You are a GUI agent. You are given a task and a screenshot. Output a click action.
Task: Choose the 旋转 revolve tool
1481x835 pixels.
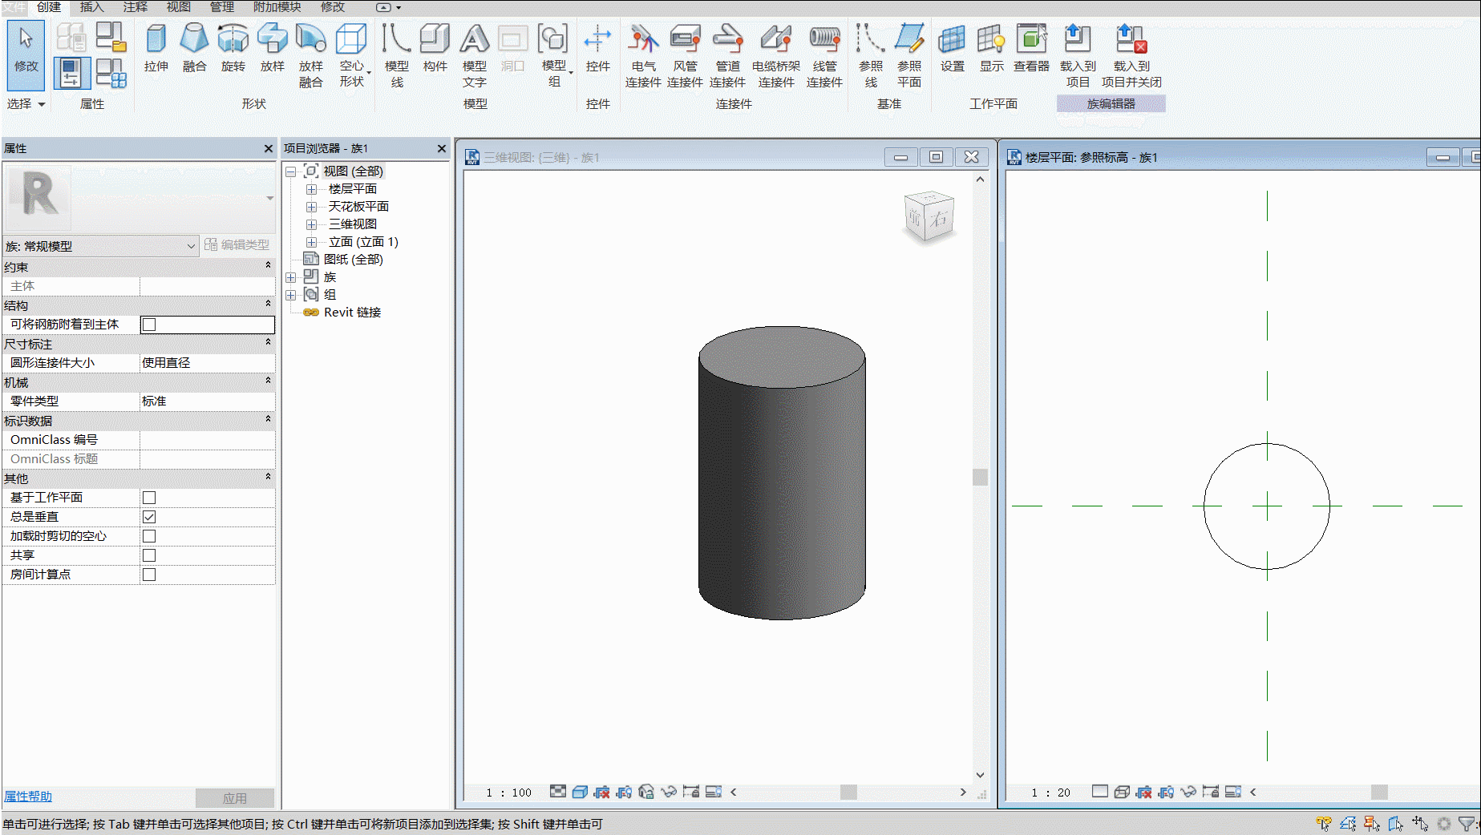point(233,48)
